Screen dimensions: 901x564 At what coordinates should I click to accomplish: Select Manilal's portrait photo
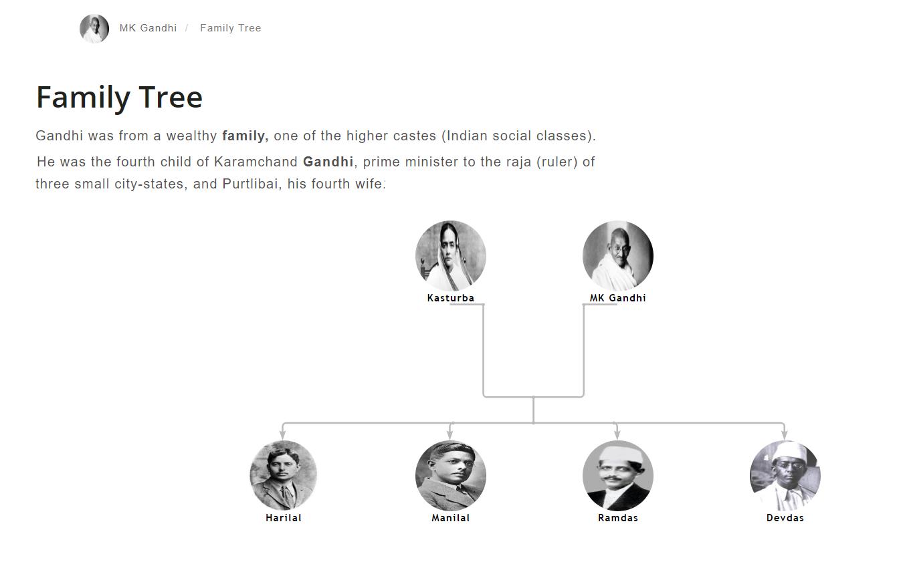[x=451, y=476]
